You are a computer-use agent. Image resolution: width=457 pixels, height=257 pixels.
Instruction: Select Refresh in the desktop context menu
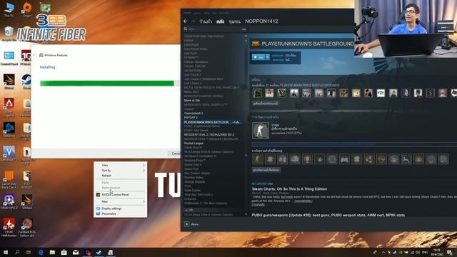click(x=120, y=176)
